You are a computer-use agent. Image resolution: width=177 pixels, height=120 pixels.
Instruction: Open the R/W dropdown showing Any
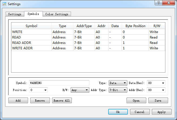[80, 90]
